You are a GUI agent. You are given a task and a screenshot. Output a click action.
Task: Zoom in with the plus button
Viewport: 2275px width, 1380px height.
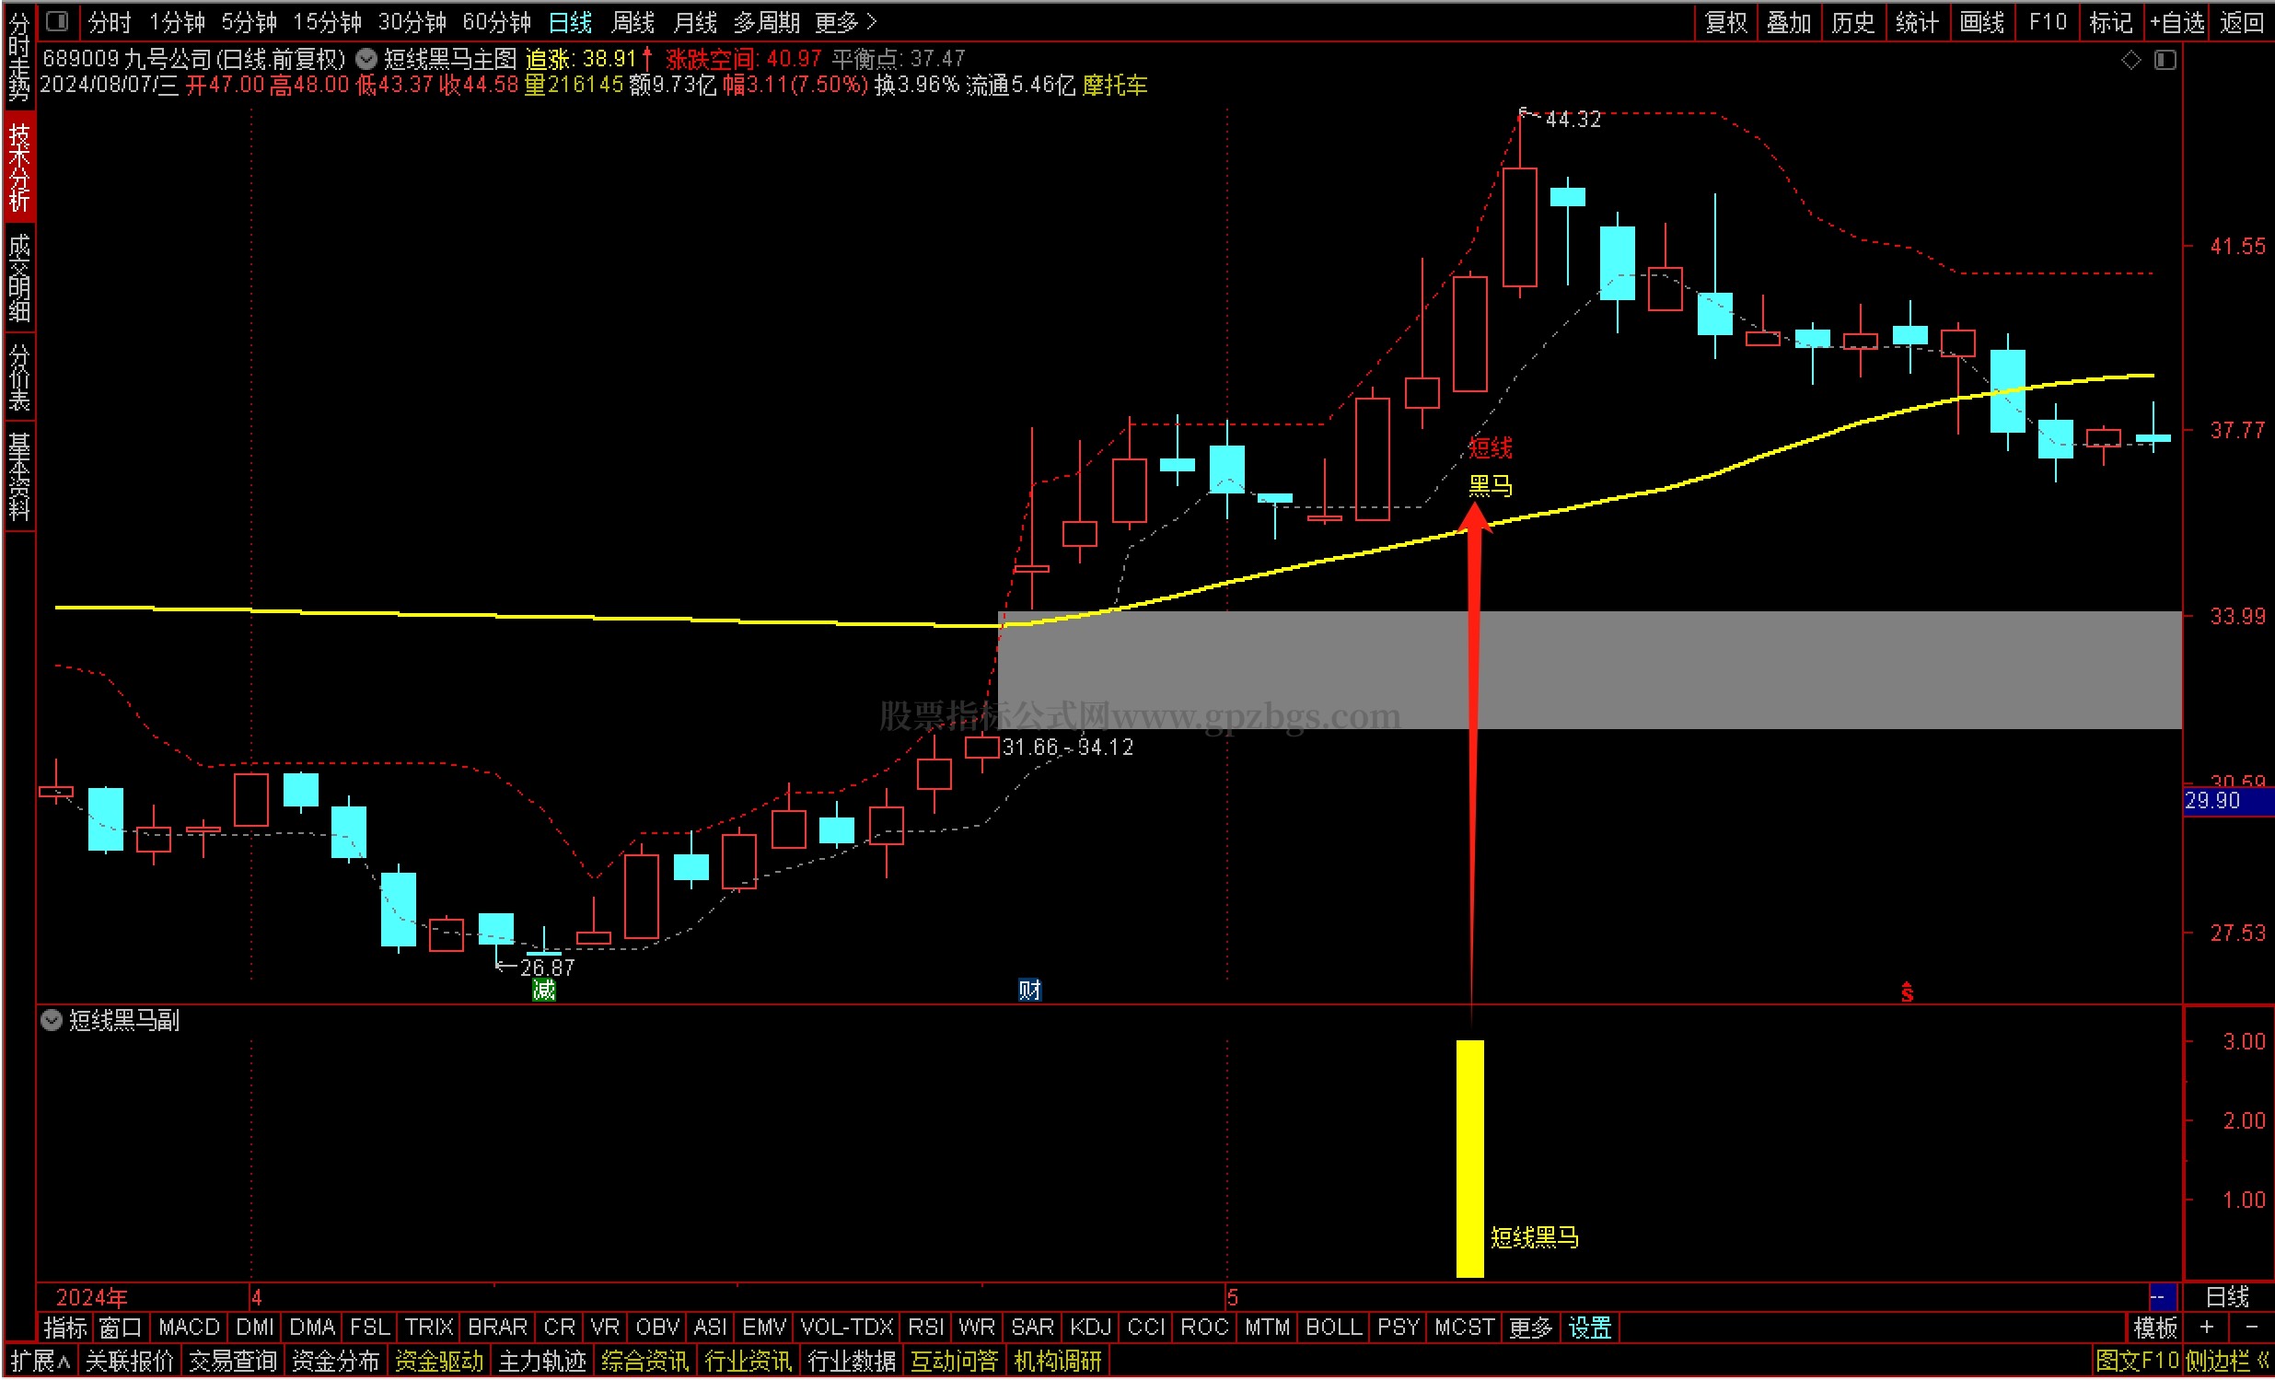2207,1328
